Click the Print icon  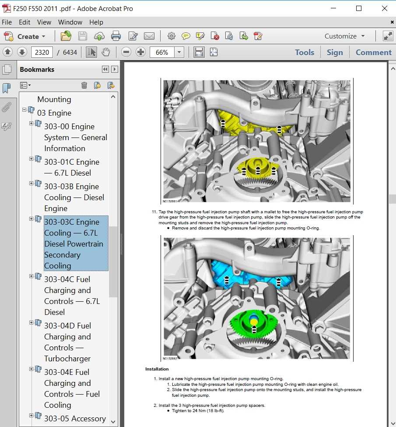tap(116, 36)
